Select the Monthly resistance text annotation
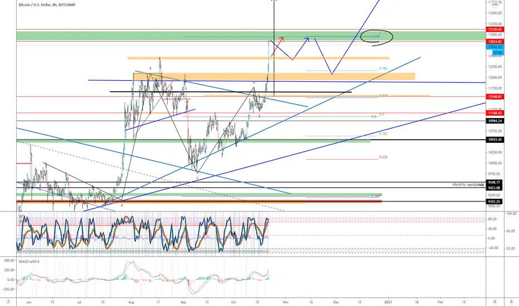This screenshot has height=306, width=519. pos(468,185)
